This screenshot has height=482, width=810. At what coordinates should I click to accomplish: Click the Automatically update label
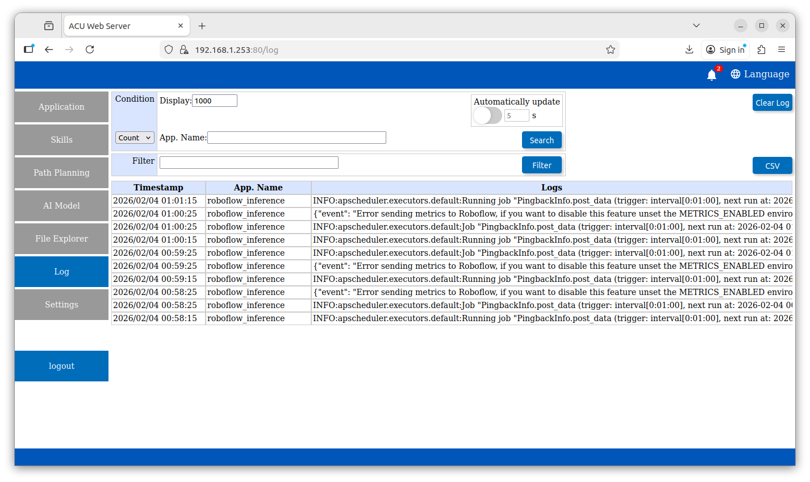coord(517,102)
